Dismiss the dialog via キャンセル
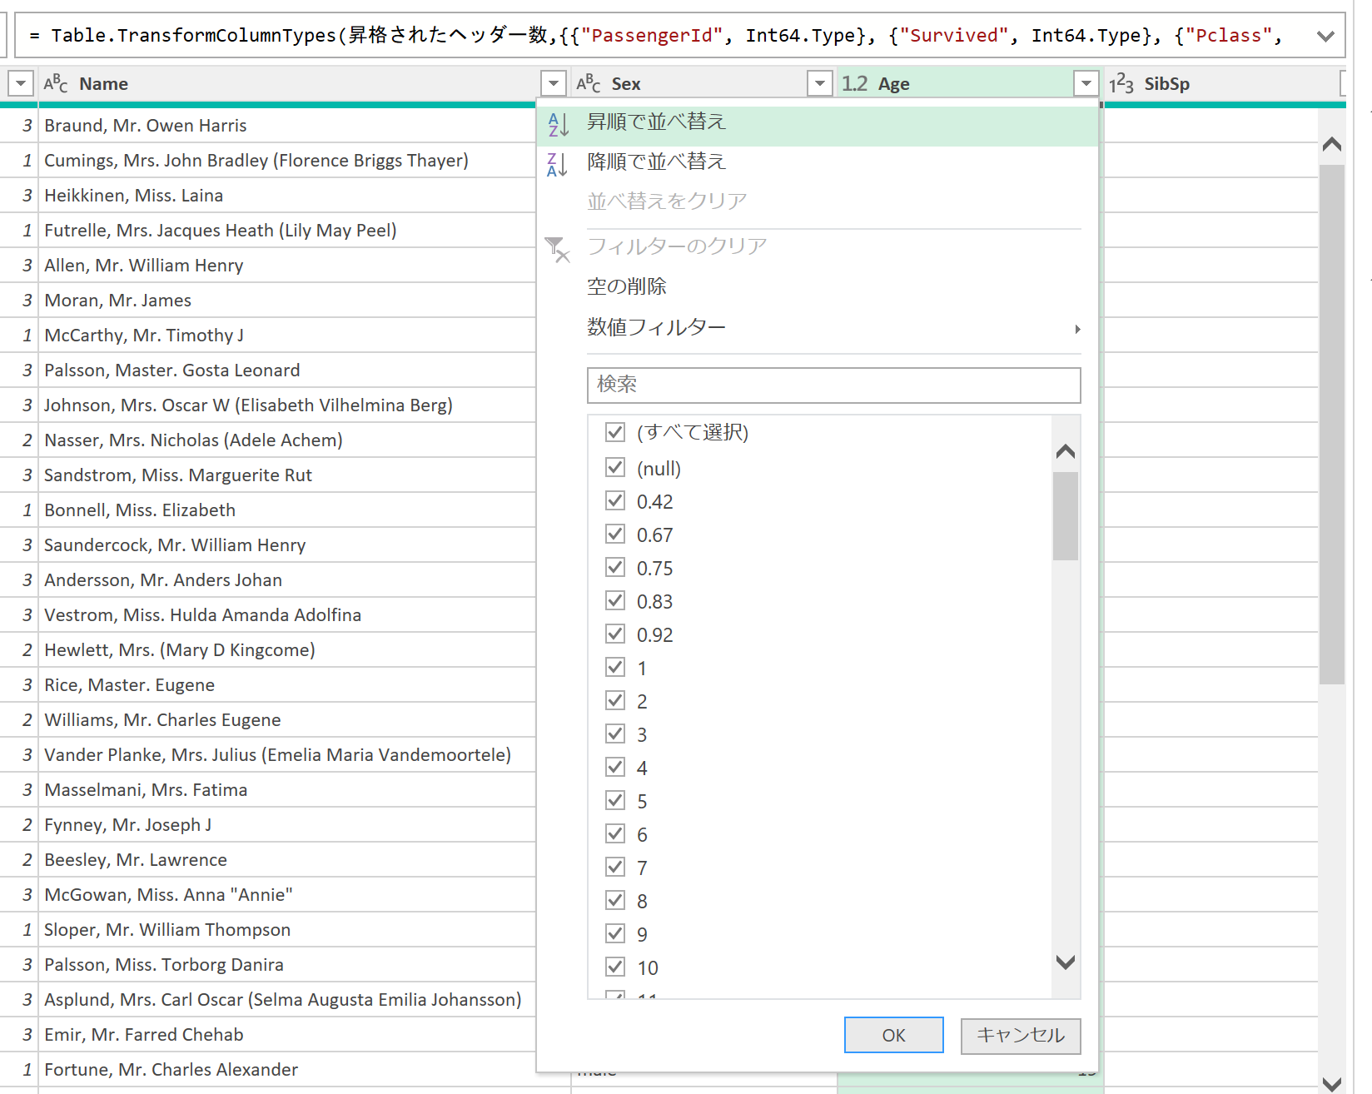 1020,1035
